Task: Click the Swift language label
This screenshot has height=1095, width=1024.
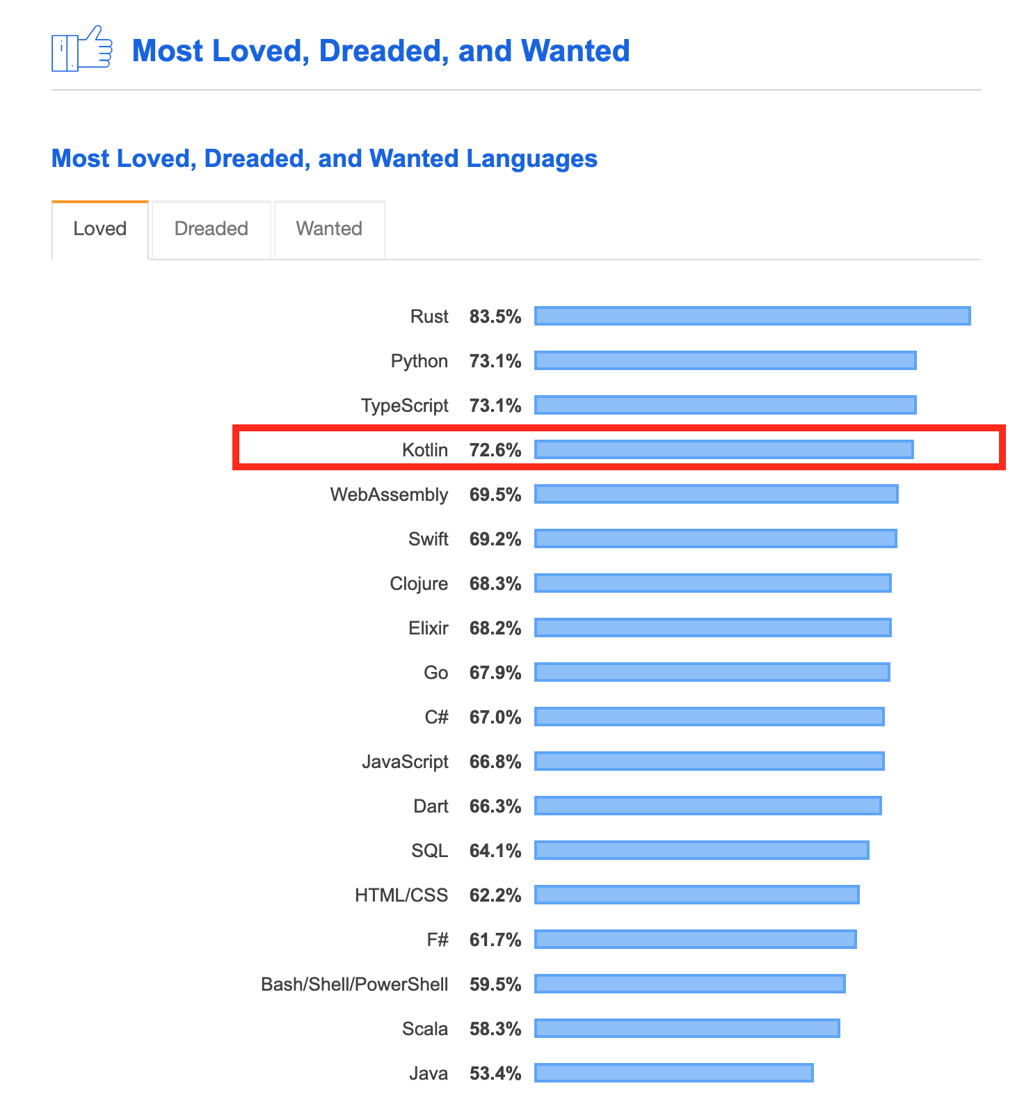Action: [429, 538]
